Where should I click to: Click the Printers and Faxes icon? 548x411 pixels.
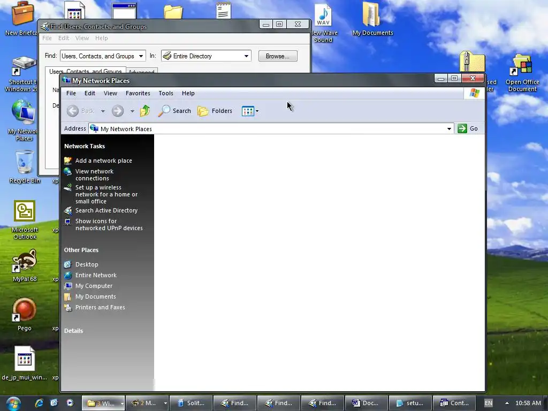(68, 308)
